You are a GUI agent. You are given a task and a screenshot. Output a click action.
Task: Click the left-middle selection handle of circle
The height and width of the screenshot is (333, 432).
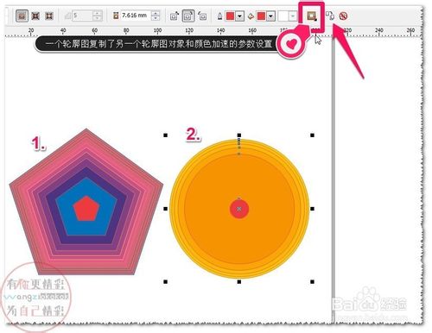click(166, 209)
